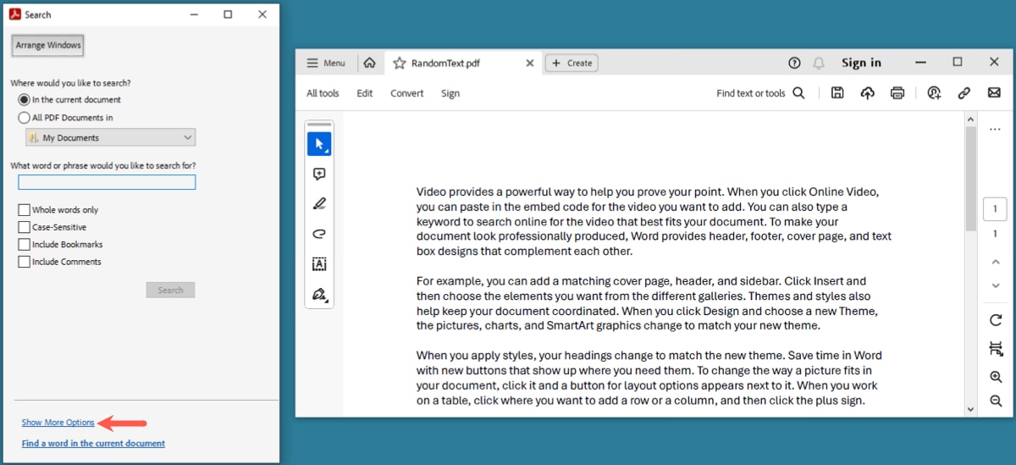
Task: Click the document vertical scrollbar thumb
Action: click(971, 178)
